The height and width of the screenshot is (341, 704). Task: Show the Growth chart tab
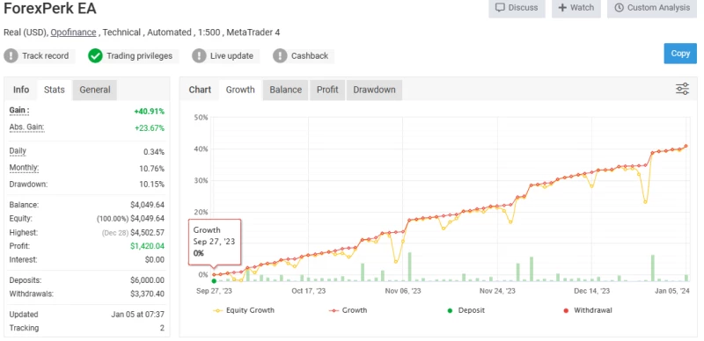[x=240, y=90]
